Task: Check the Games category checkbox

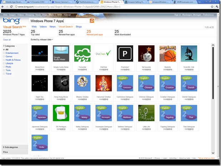Action: point(4,56)
